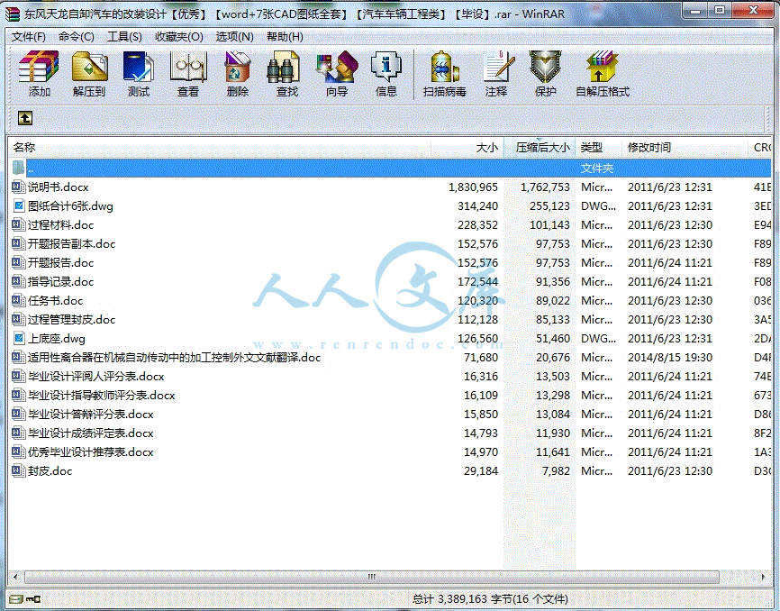Viewport: 780px width, 611px height.
Task: Sort by Size (大小) column header
Action: (x=467, y=147)
